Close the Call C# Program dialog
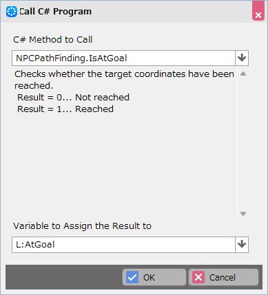This screenshot has width=268, height=295. pyautogui.click(x=258, y=11)
